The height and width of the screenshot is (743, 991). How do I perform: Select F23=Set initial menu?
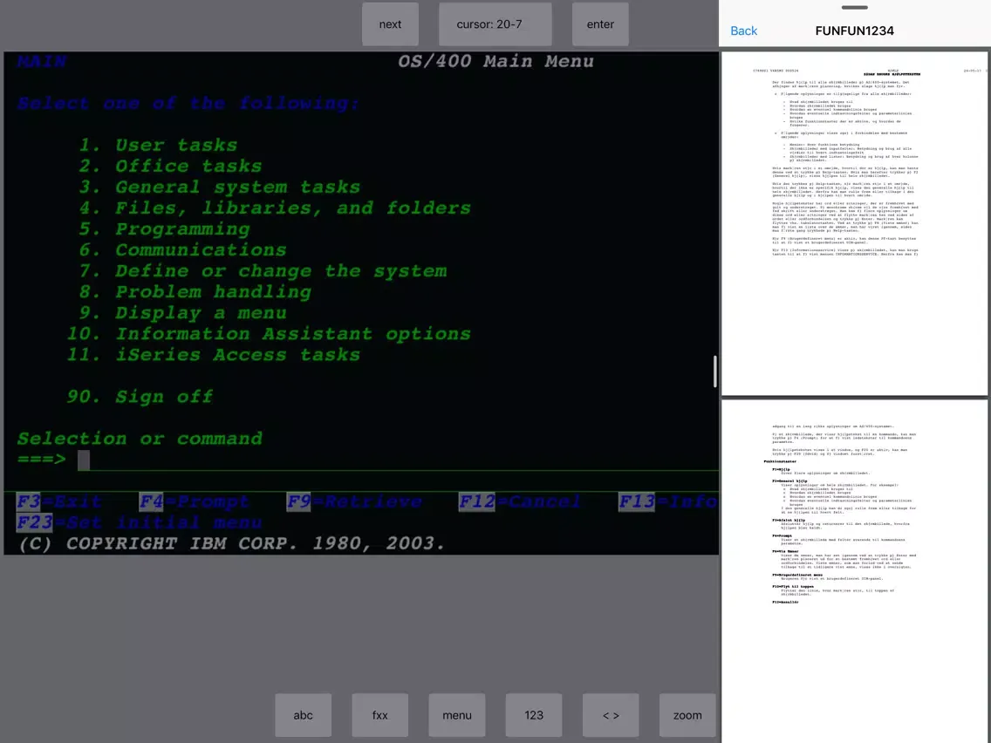(140, 523)
